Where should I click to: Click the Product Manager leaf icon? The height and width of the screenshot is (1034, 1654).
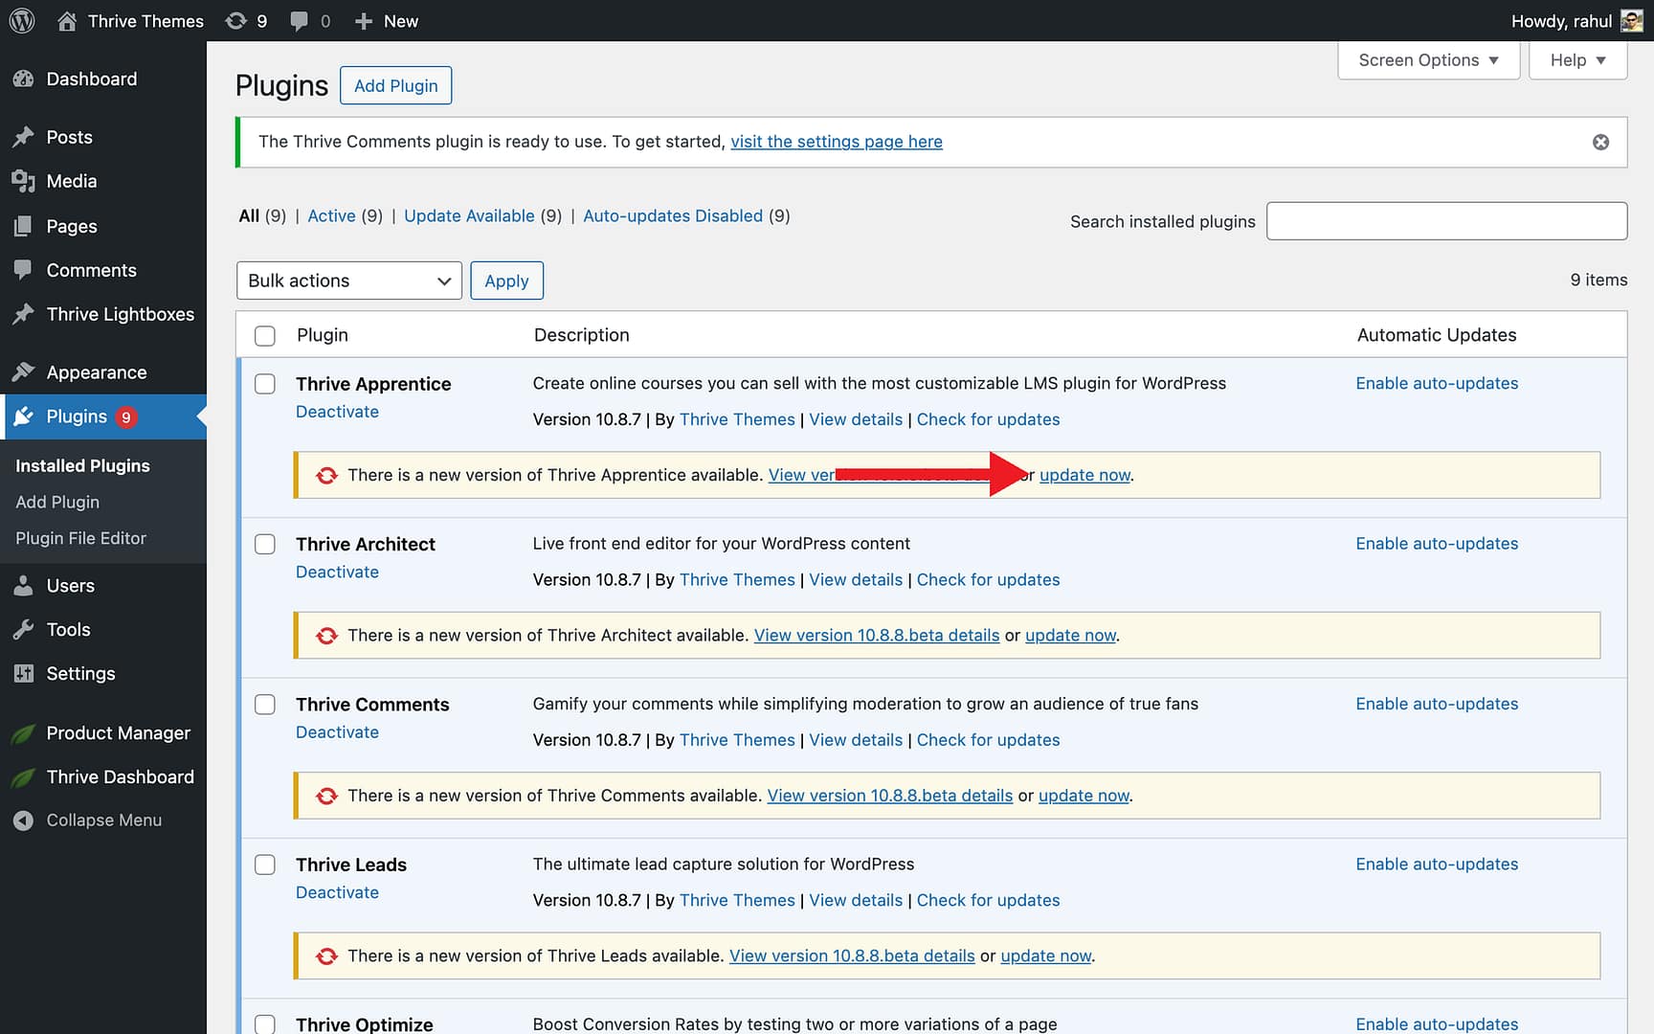(x=24, y=733)
